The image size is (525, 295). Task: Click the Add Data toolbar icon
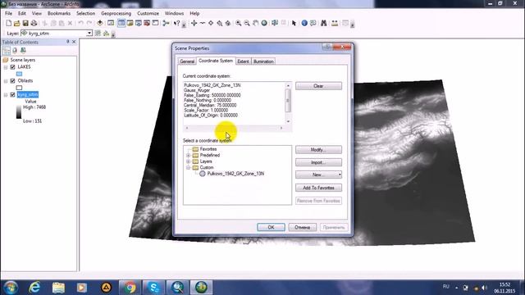(x=100, y=23)
